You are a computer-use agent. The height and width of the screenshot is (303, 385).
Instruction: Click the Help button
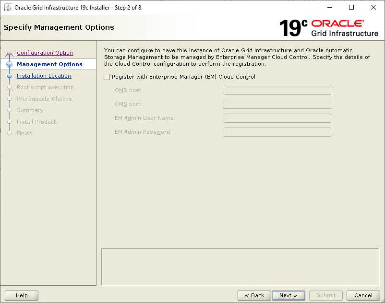[22, 295]
